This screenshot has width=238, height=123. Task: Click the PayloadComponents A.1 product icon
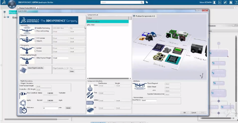[134, 16]
